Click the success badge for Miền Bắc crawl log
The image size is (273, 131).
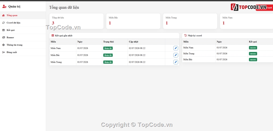(x=253, y=59)
